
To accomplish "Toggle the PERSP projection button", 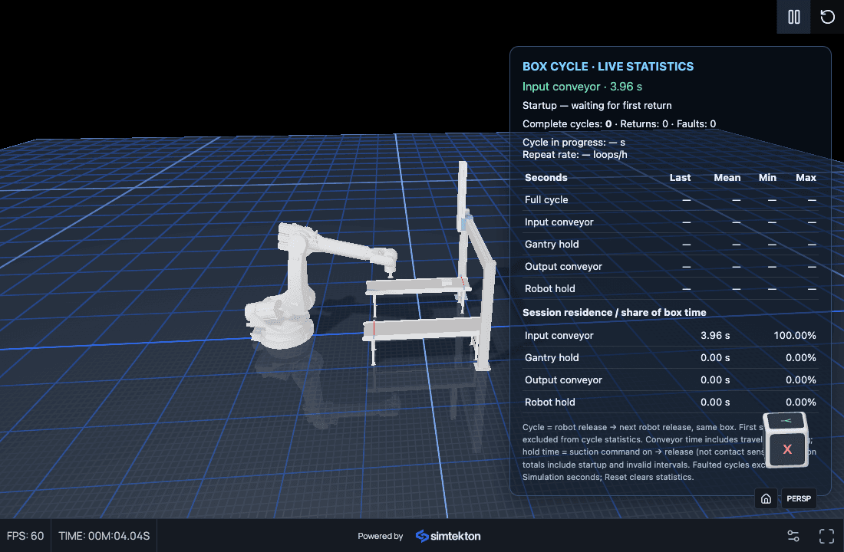I will tap(798, 498).
